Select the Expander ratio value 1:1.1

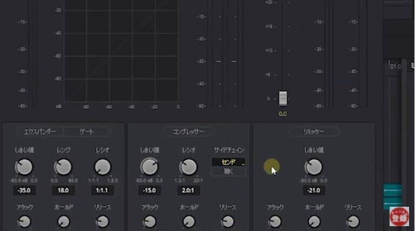click(102, 190)
